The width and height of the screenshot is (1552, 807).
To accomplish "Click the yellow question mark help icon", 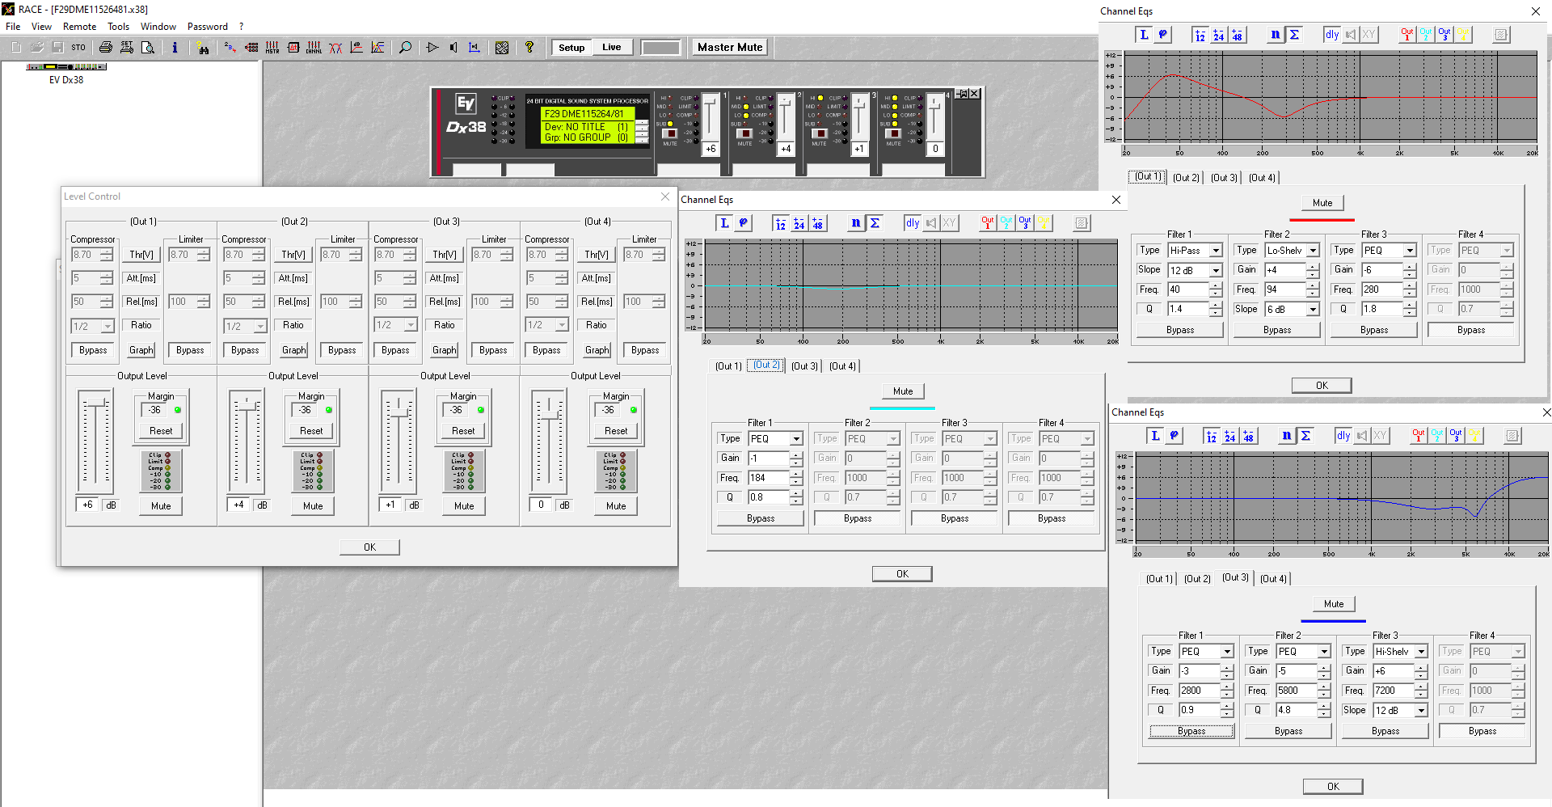I will [x=529, y=48].
